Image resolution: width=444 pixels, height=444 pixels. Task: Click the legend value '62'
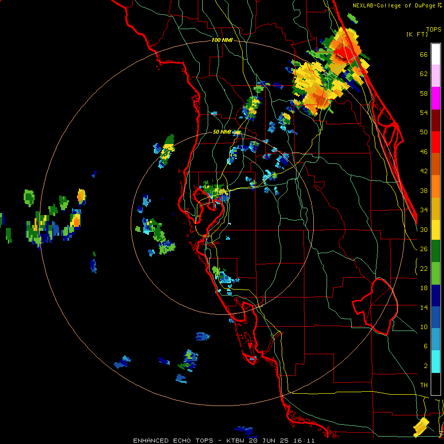pos(424,74)
